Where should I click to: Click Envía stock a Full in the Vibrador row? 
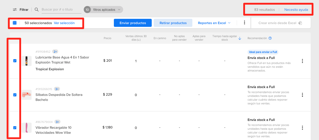coord(261,120)
